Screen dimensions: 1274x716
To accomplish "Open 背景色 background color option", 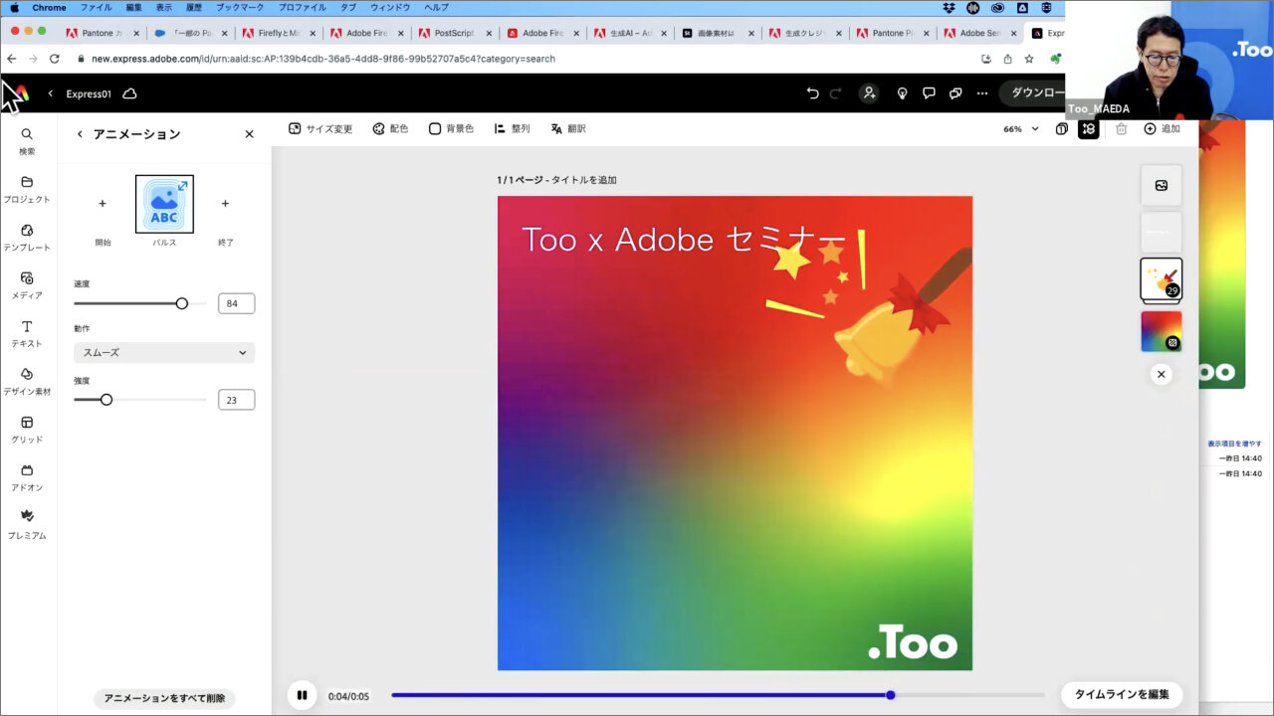I will (x=451, y=129).
